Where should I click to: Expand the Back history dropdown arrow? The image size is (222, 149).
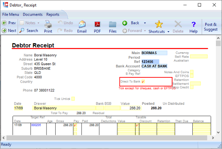[x=145, y=23]
